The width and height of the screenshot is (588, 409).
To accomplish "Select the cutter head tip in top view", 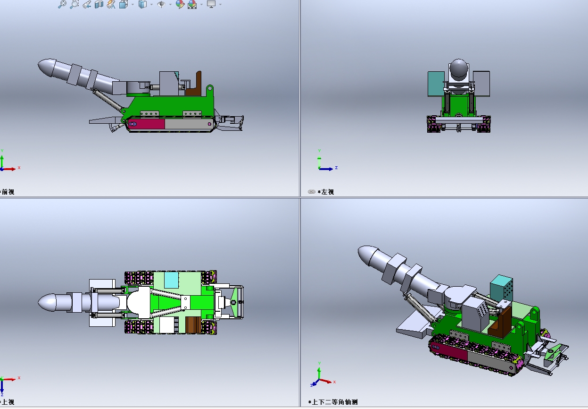I will [46, 303].
